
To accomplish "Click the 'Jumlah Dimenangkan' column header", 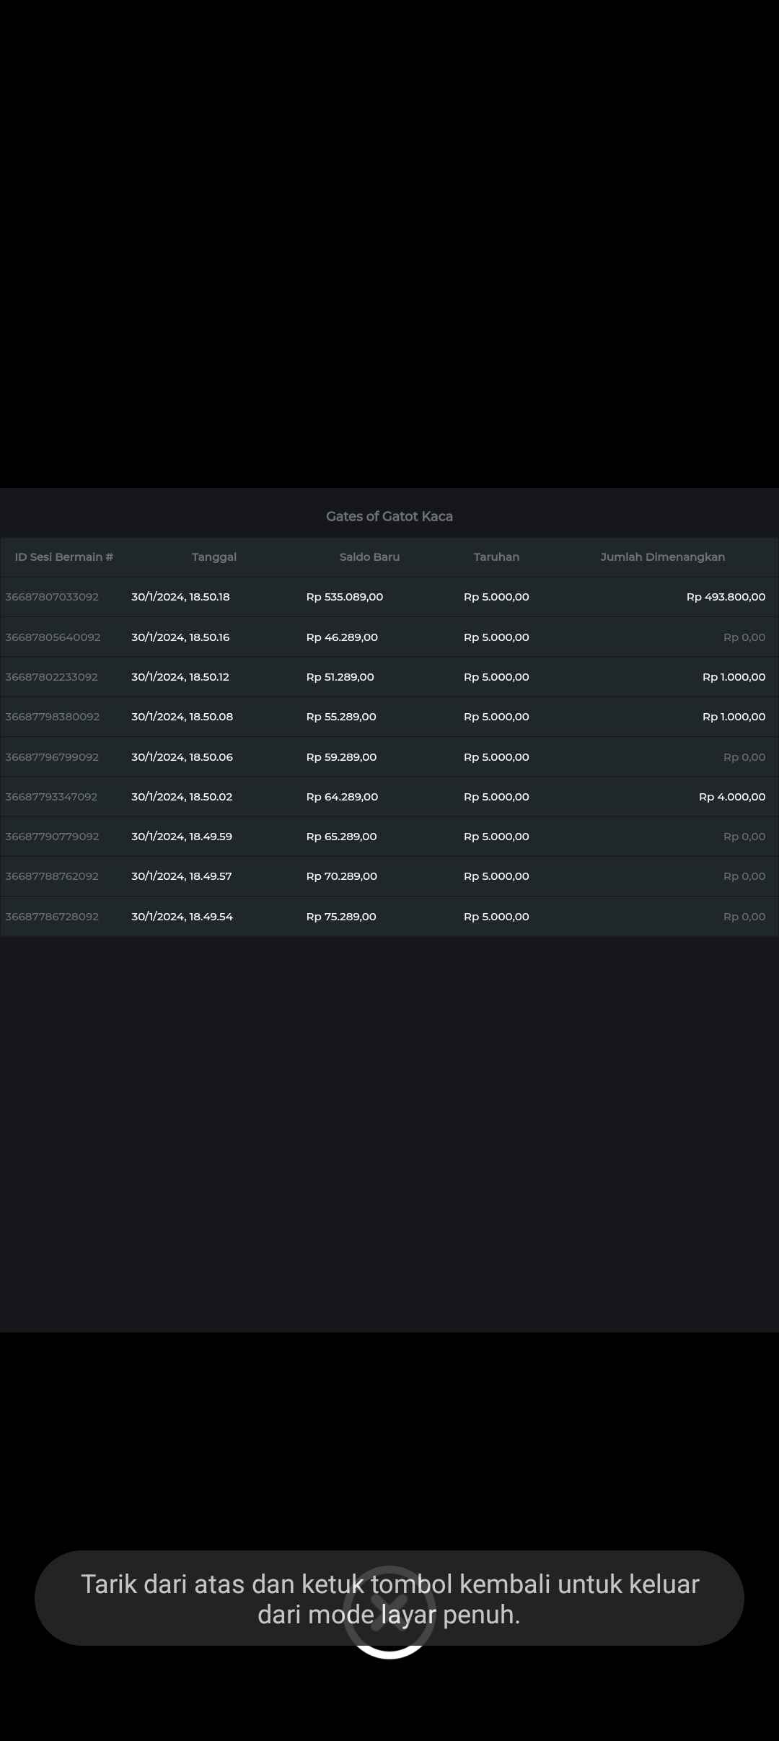I will tap(662, 557).
